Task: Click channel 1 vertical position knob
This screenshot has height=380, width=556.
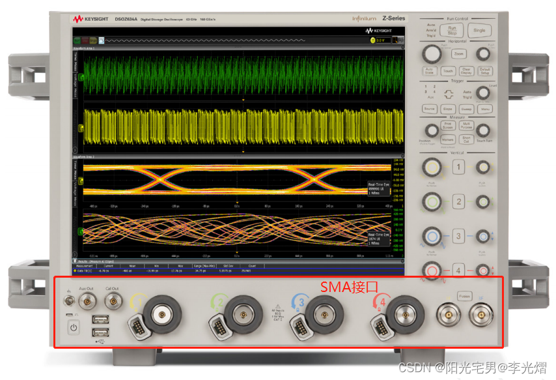Action: (483, 168)
